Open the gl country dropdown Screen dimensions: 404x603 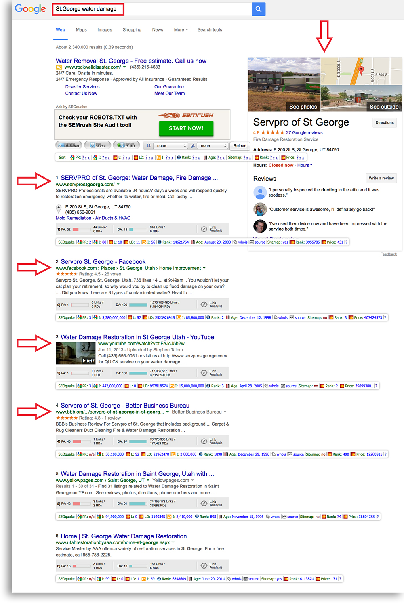(214, 146)
